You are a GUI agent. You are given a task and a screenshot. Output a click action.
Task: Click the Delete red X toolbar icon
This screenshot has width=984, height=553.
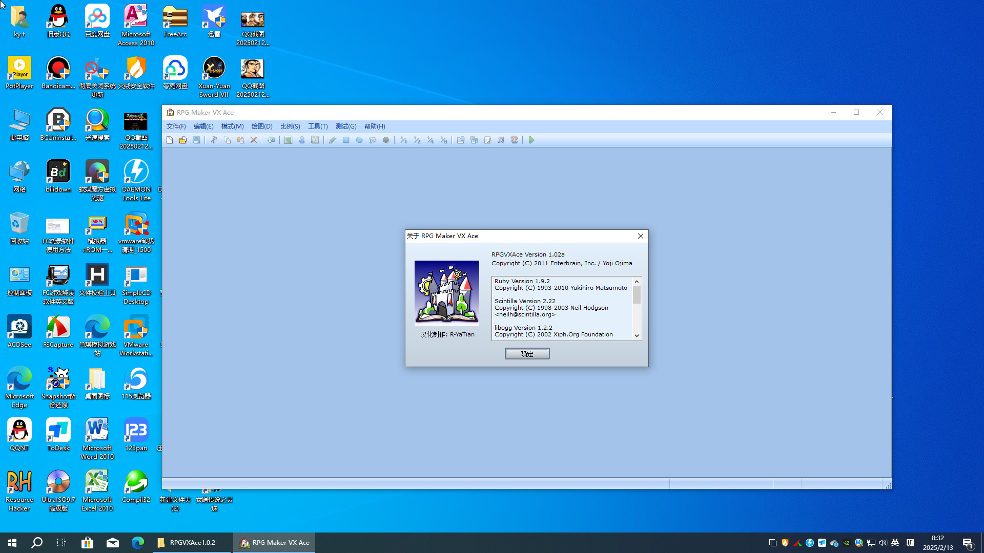[254, 140]
